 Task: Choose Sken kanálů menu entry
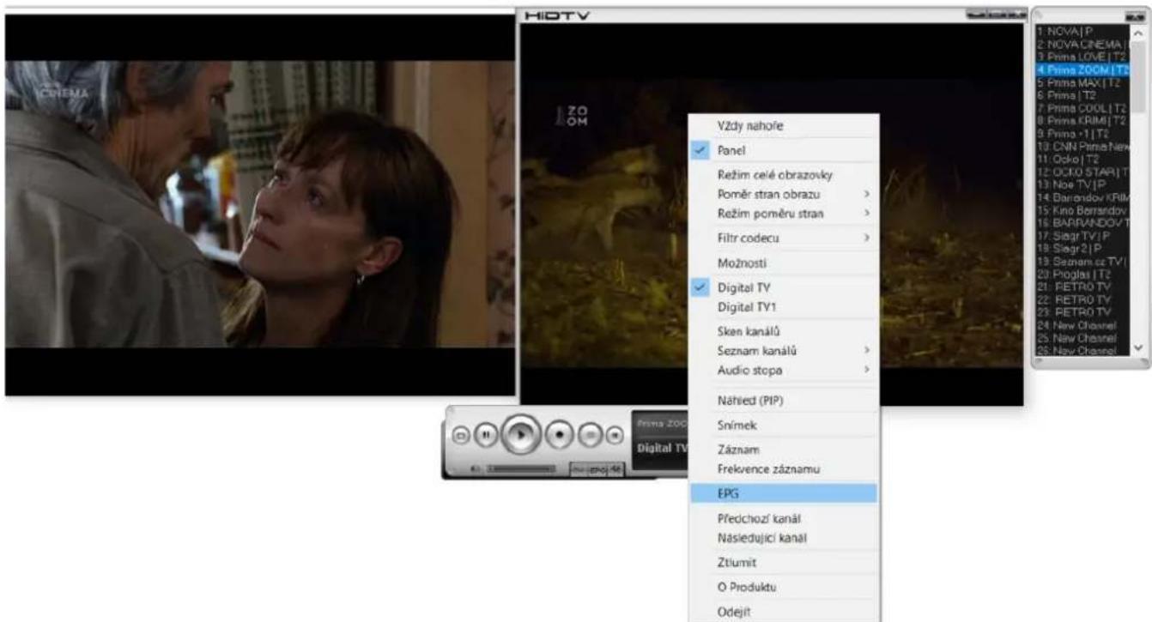[784, 331]
